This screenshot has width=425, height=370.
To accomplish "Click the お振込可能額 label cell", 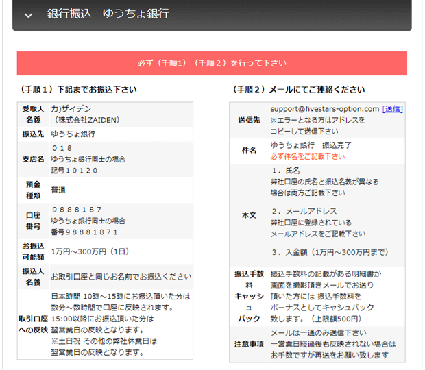I will [34, 251].
